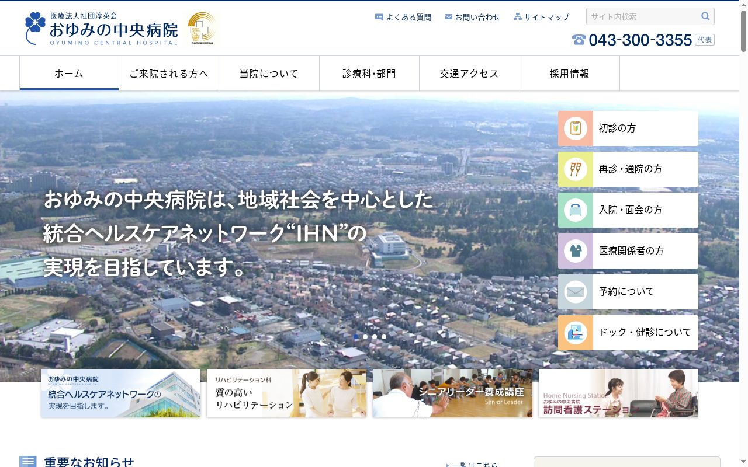This screenshot has width=748, height=467.
Task: Select the first carousel slide dot
Action: point(356,337)
